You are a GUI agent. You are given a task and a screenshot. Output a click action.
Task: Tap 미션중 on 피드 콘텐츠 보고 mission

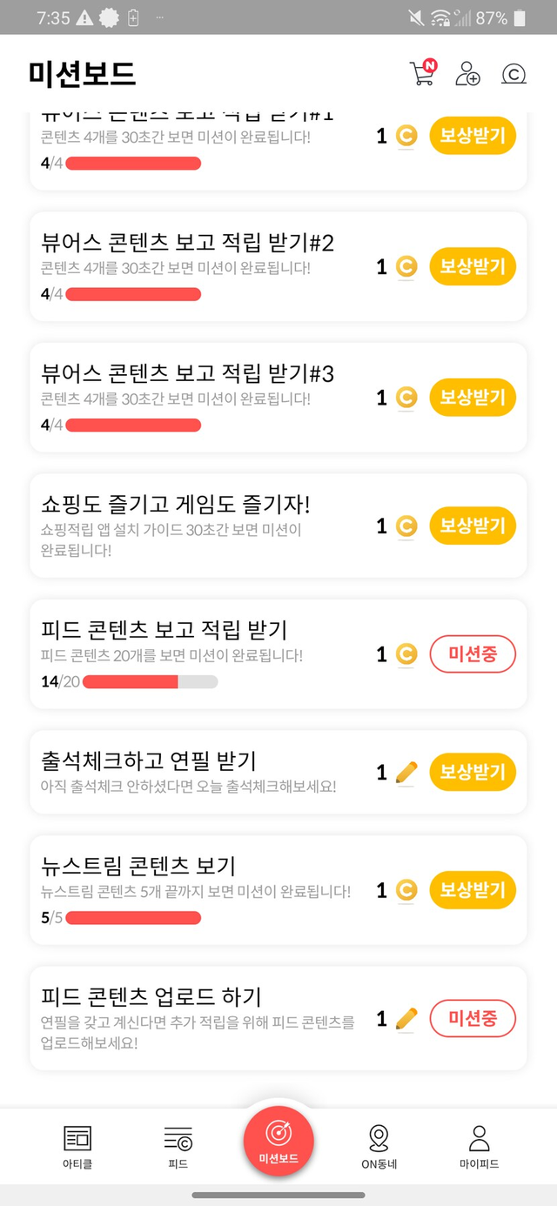tap(473, 654)
